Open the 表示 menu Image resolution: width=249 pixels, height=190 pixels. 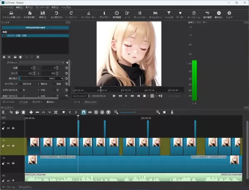click(29, 7)
